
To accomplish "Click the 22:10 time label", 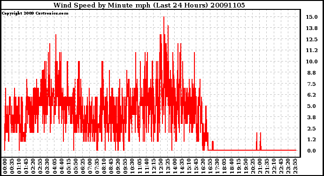I will (274, 166).
